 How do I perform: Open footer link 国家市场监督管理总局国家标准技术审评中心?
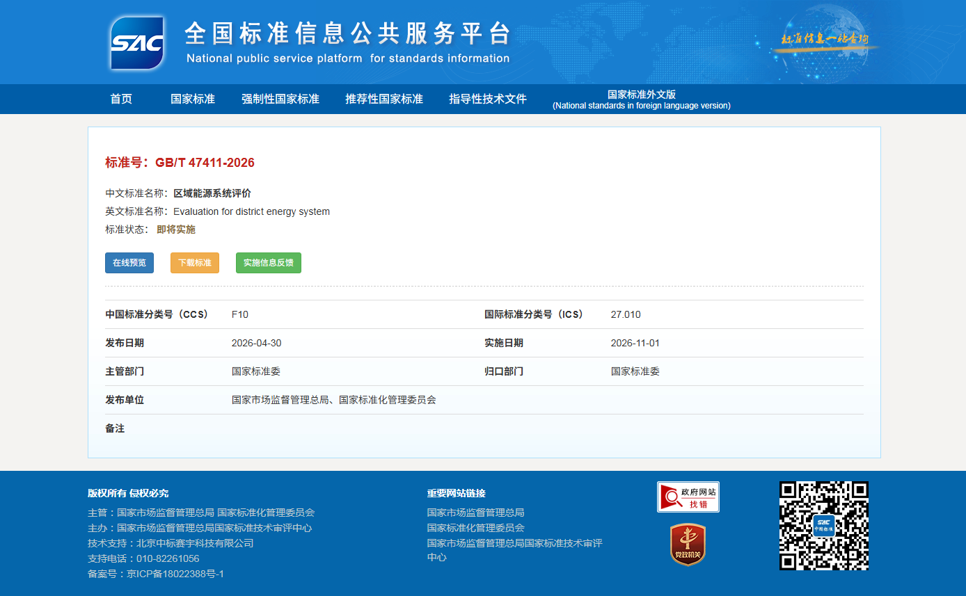point(514,550)
